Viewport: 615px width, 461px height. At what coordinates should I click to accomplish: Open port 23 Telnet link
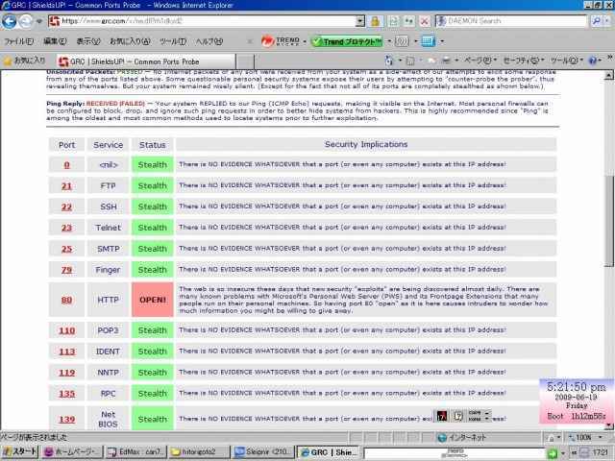click(x=66, y=228)
